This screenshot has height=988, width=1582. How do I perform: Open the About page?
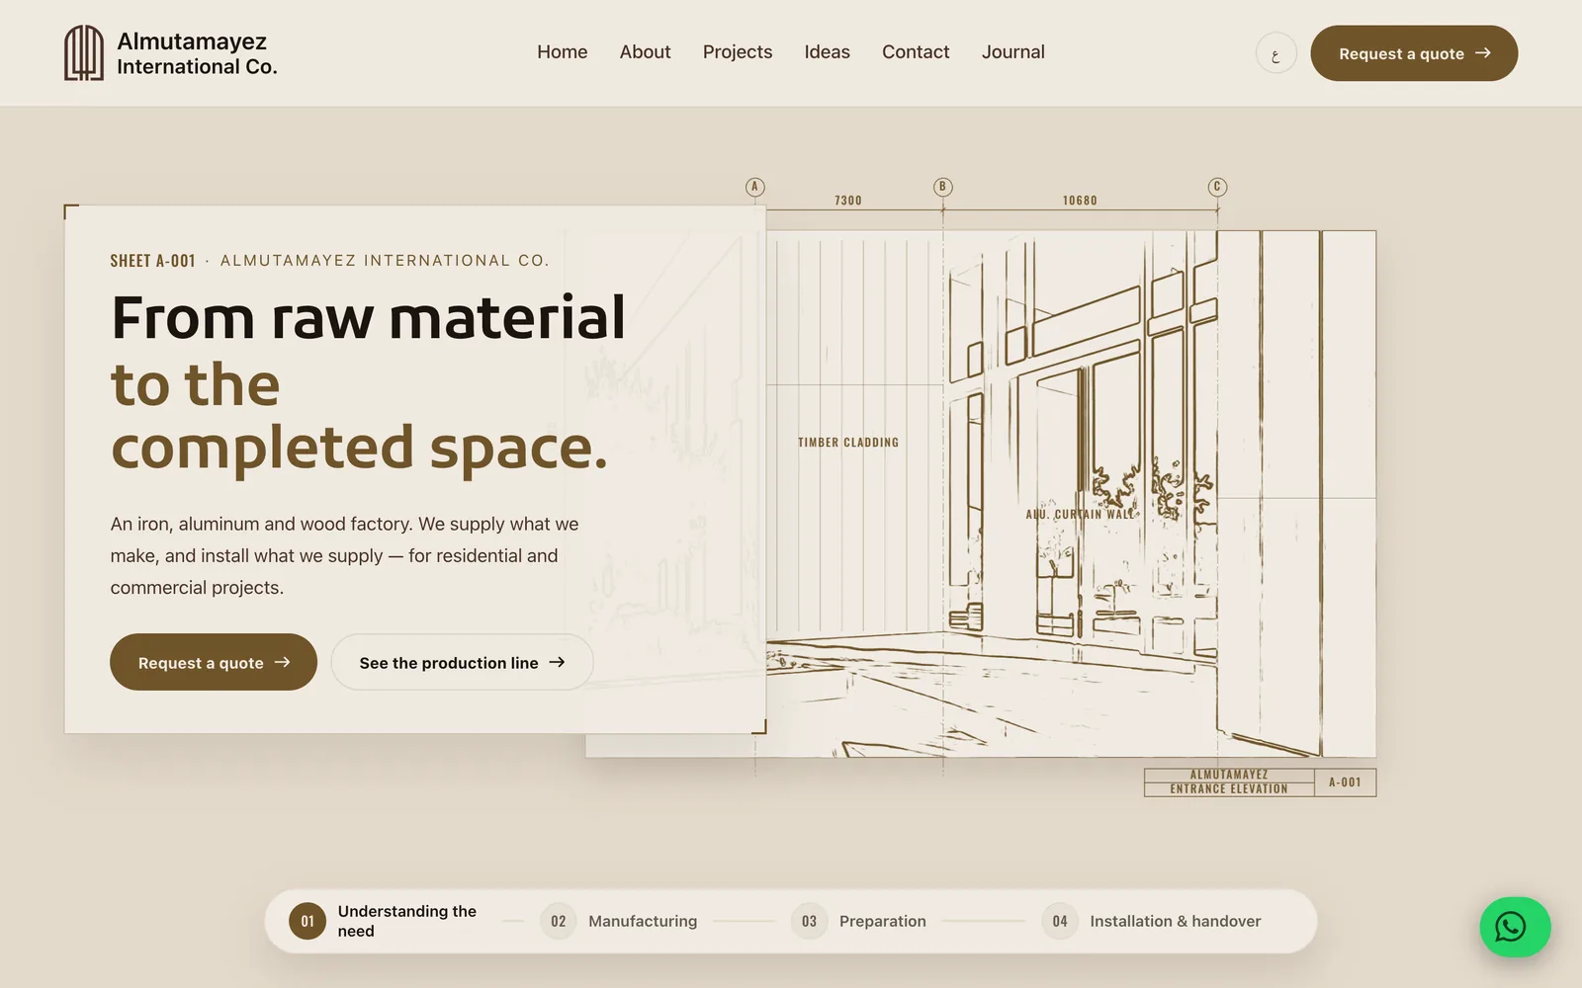coord(645,52)
